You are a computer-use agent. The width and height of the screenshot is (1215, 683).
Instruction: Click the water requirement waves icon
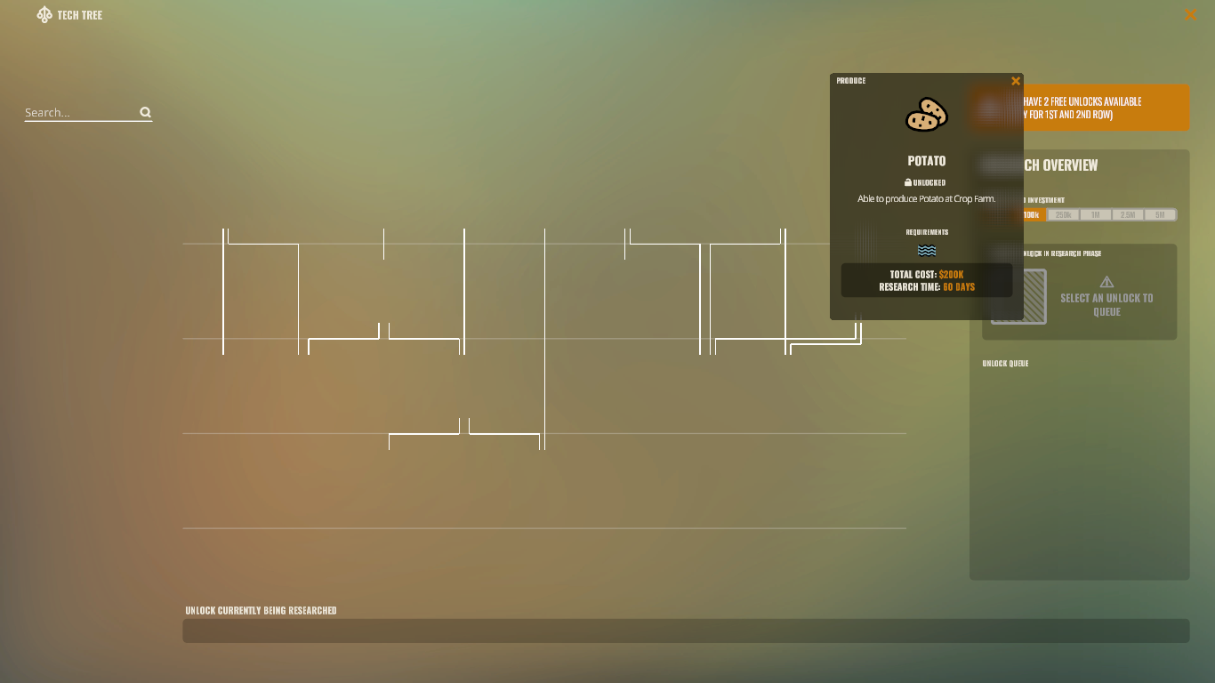pyautogui.click(x=927, y=251)
